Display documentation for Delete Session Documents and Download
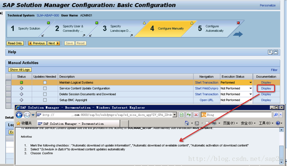This screenshot has height=166, width=287. click(266, 94)
